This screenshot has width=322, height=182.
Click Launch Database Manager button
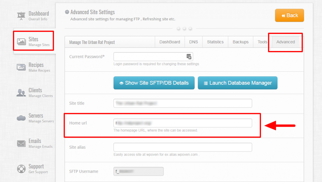238,83
